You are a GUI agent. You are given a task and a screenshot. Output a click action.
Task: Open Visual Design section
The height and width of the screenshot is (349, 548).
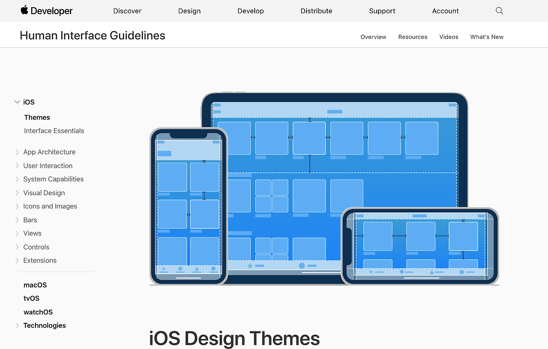44,193
